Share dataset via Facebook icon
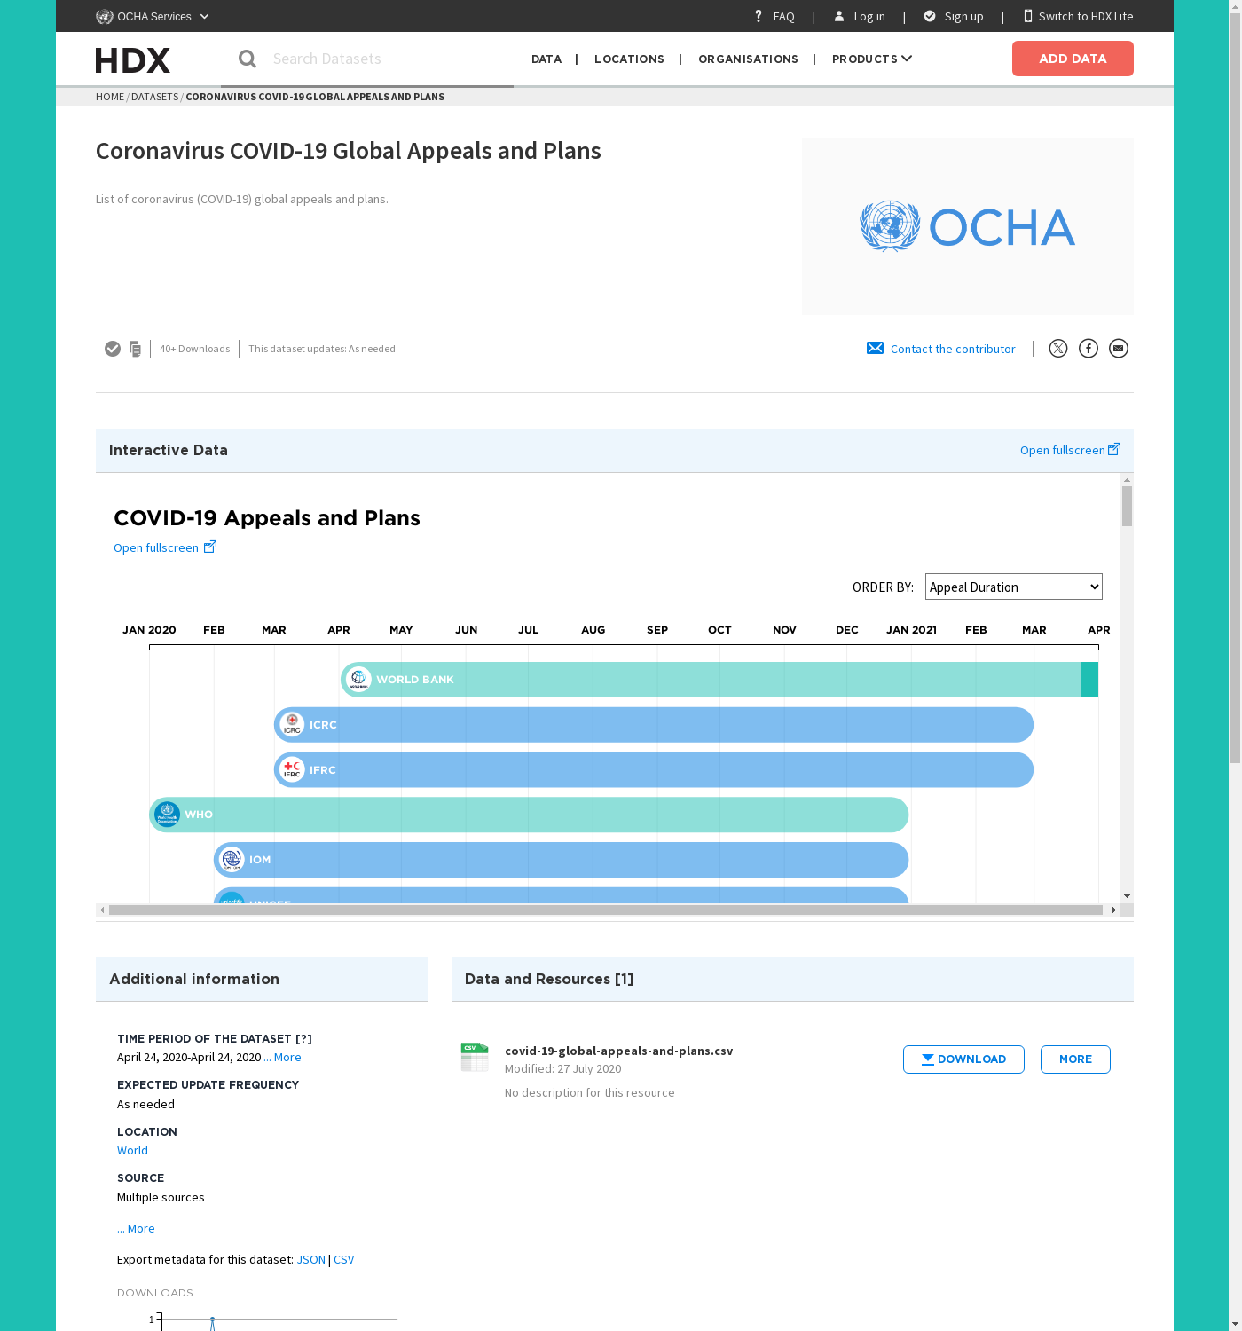This screenshot has width=1242, height=1331. click(x=1088, y=349)
